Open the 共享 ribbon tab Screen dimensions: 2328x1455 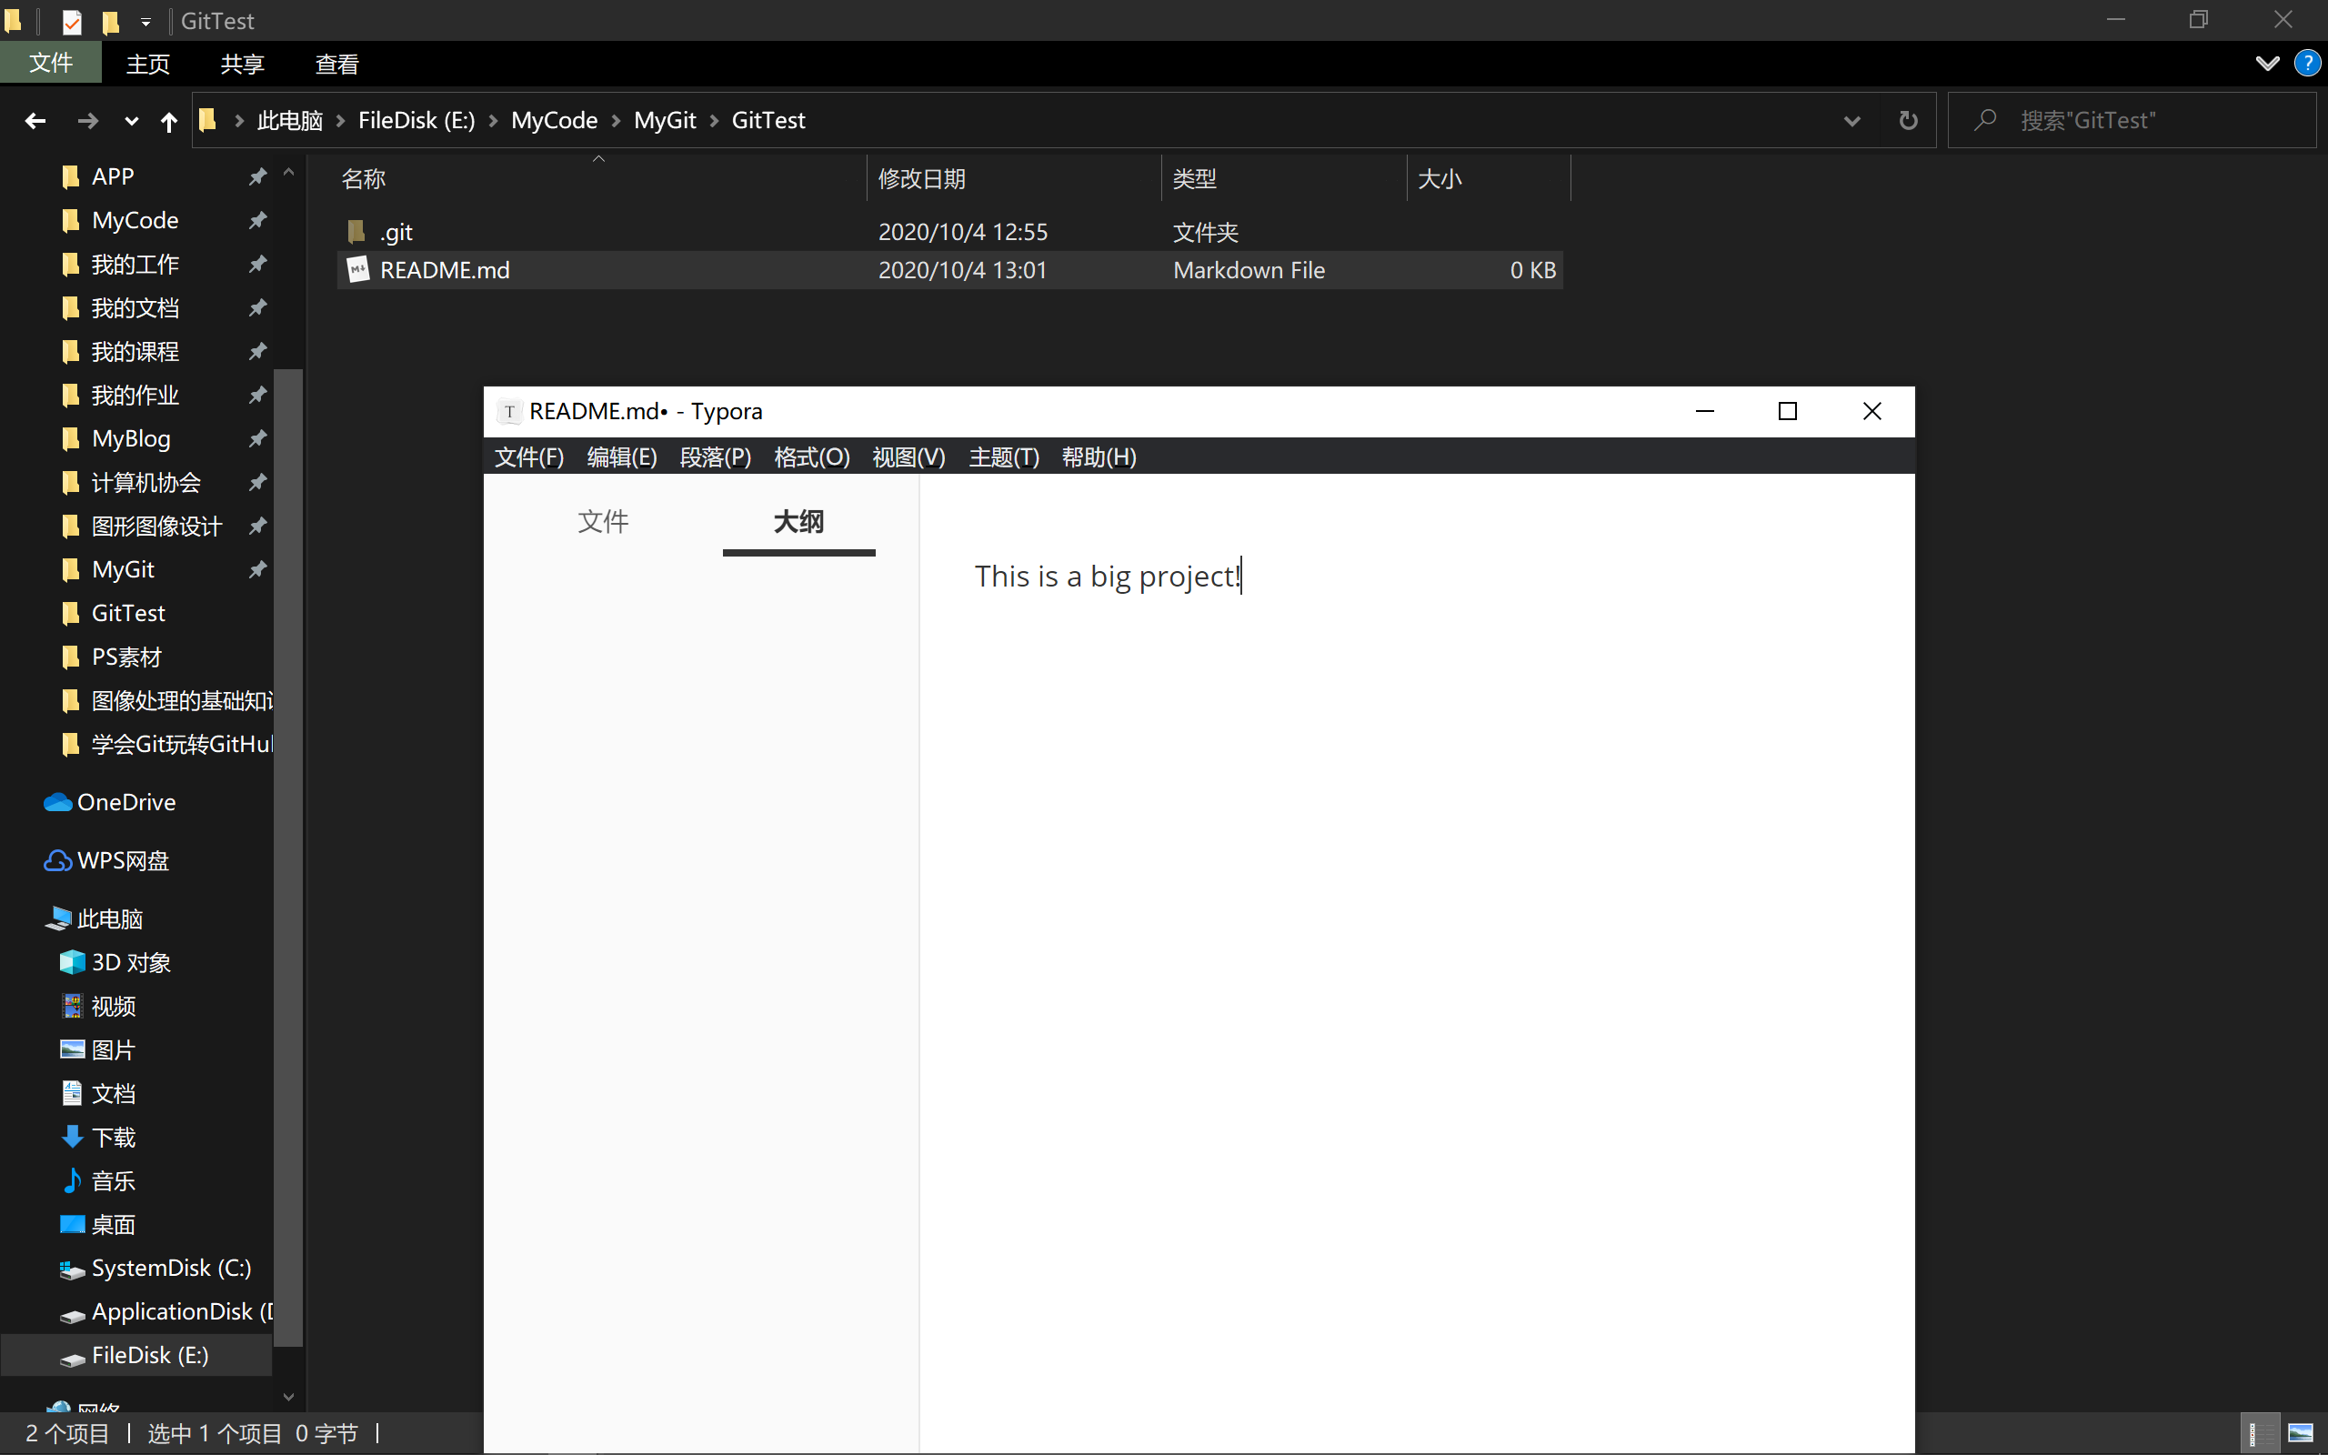[x=243, y=64]
